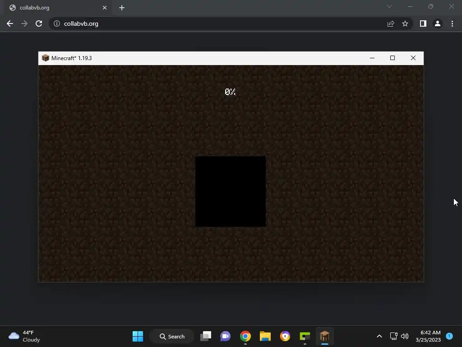
Task: Open the Chrome three-dot menu
Action: click(452, 23)
